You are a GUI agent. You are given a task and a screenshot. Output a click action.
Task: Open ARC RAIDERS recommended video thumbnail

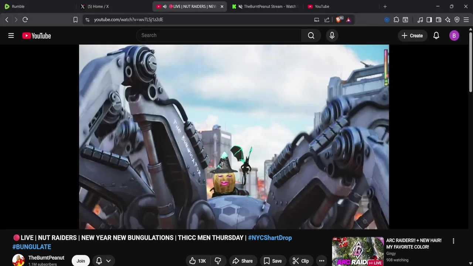point(358,251)
